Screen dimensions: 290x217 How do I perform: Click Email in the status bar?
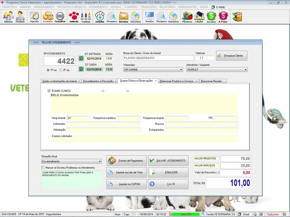click(244, 214)
